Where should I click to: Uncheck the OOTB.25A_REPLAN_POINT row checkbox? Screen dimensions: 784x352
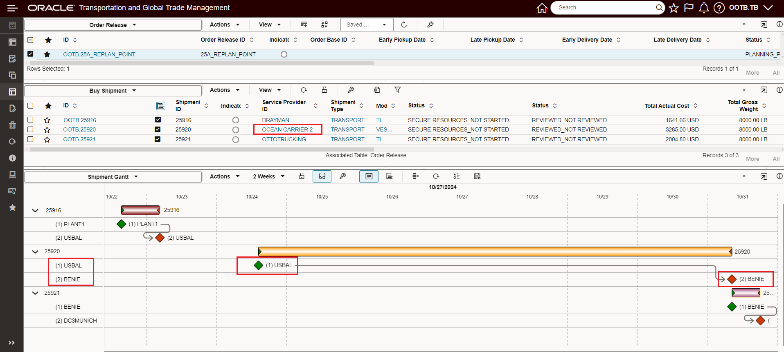click(x=30, y=54)
